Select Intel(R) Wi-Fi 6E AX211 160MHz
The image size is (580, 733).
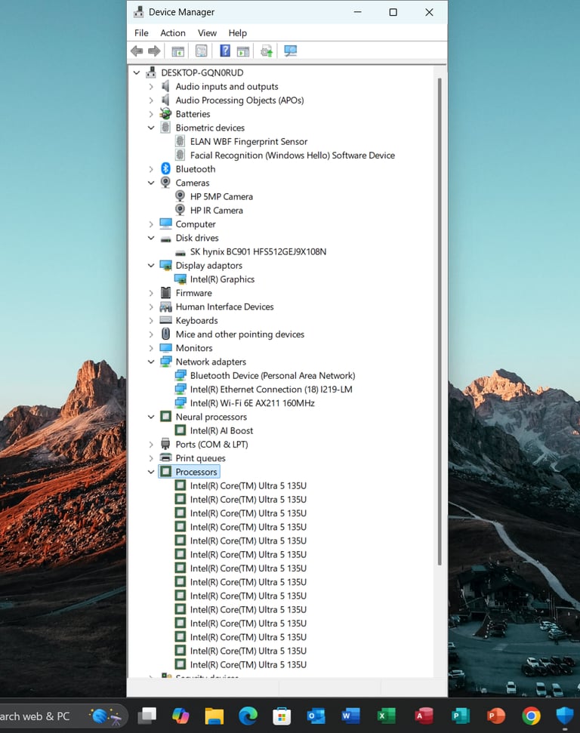tap(252, 403)
